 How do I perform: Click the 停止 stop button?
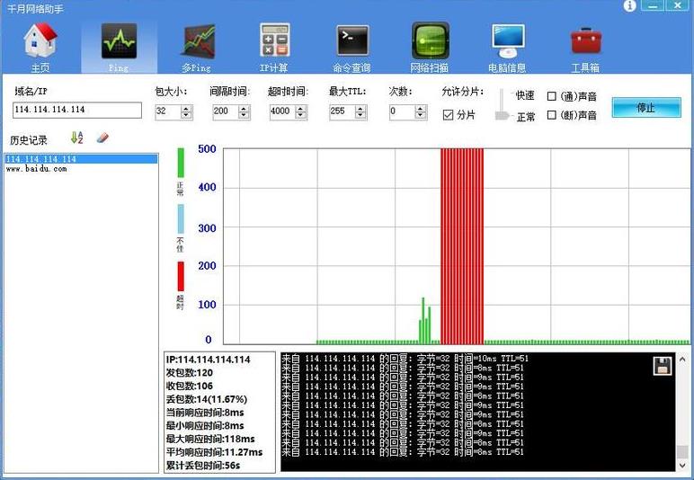click(x=645, y=107)
